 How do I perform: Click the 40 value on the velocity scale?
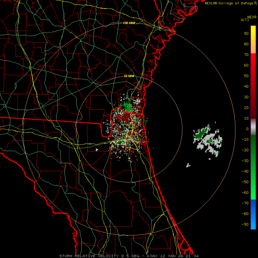pyautogui.click(x=246, y=87)
